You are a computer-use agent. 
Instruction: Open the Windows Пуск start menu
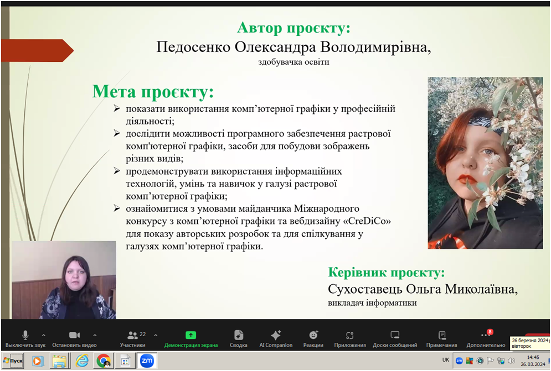point(13,361)
